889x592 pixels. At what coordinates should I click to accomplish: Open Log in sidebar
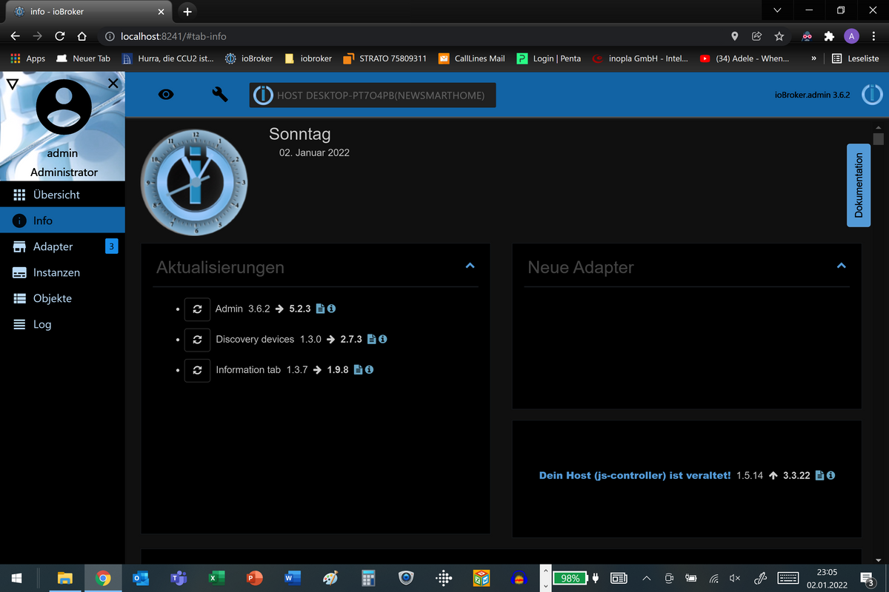click(62, 324)
